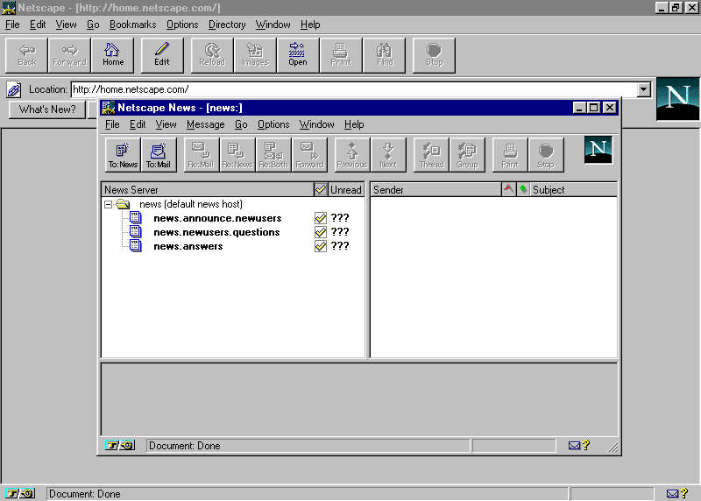The width and height of the screenshot is (701, 501).
Task: Click the Edit pencil icon in browser
Action: 162,55
